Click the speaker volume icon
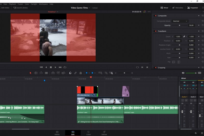This screenshot has height=136, width=204. pyautogui.click(x=183, y=73)
